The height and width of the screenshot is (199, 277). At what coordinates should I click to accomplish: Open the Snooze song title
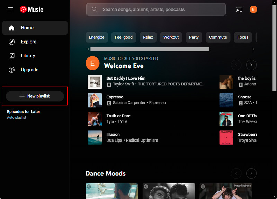[245, 97]
